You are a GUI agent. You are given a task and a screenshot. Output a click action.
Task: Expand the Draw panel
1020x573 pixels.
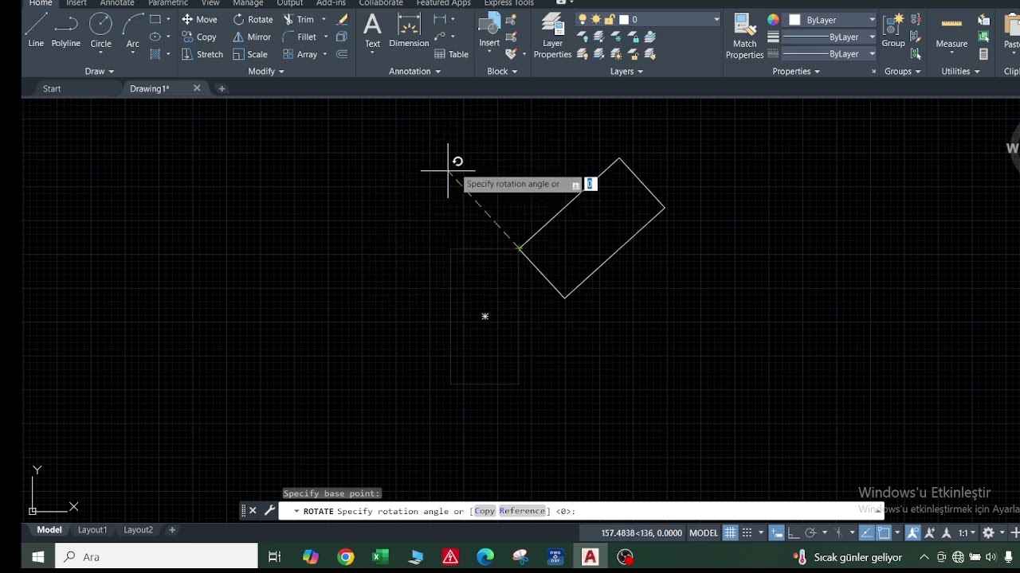click(x=100, y=71)
